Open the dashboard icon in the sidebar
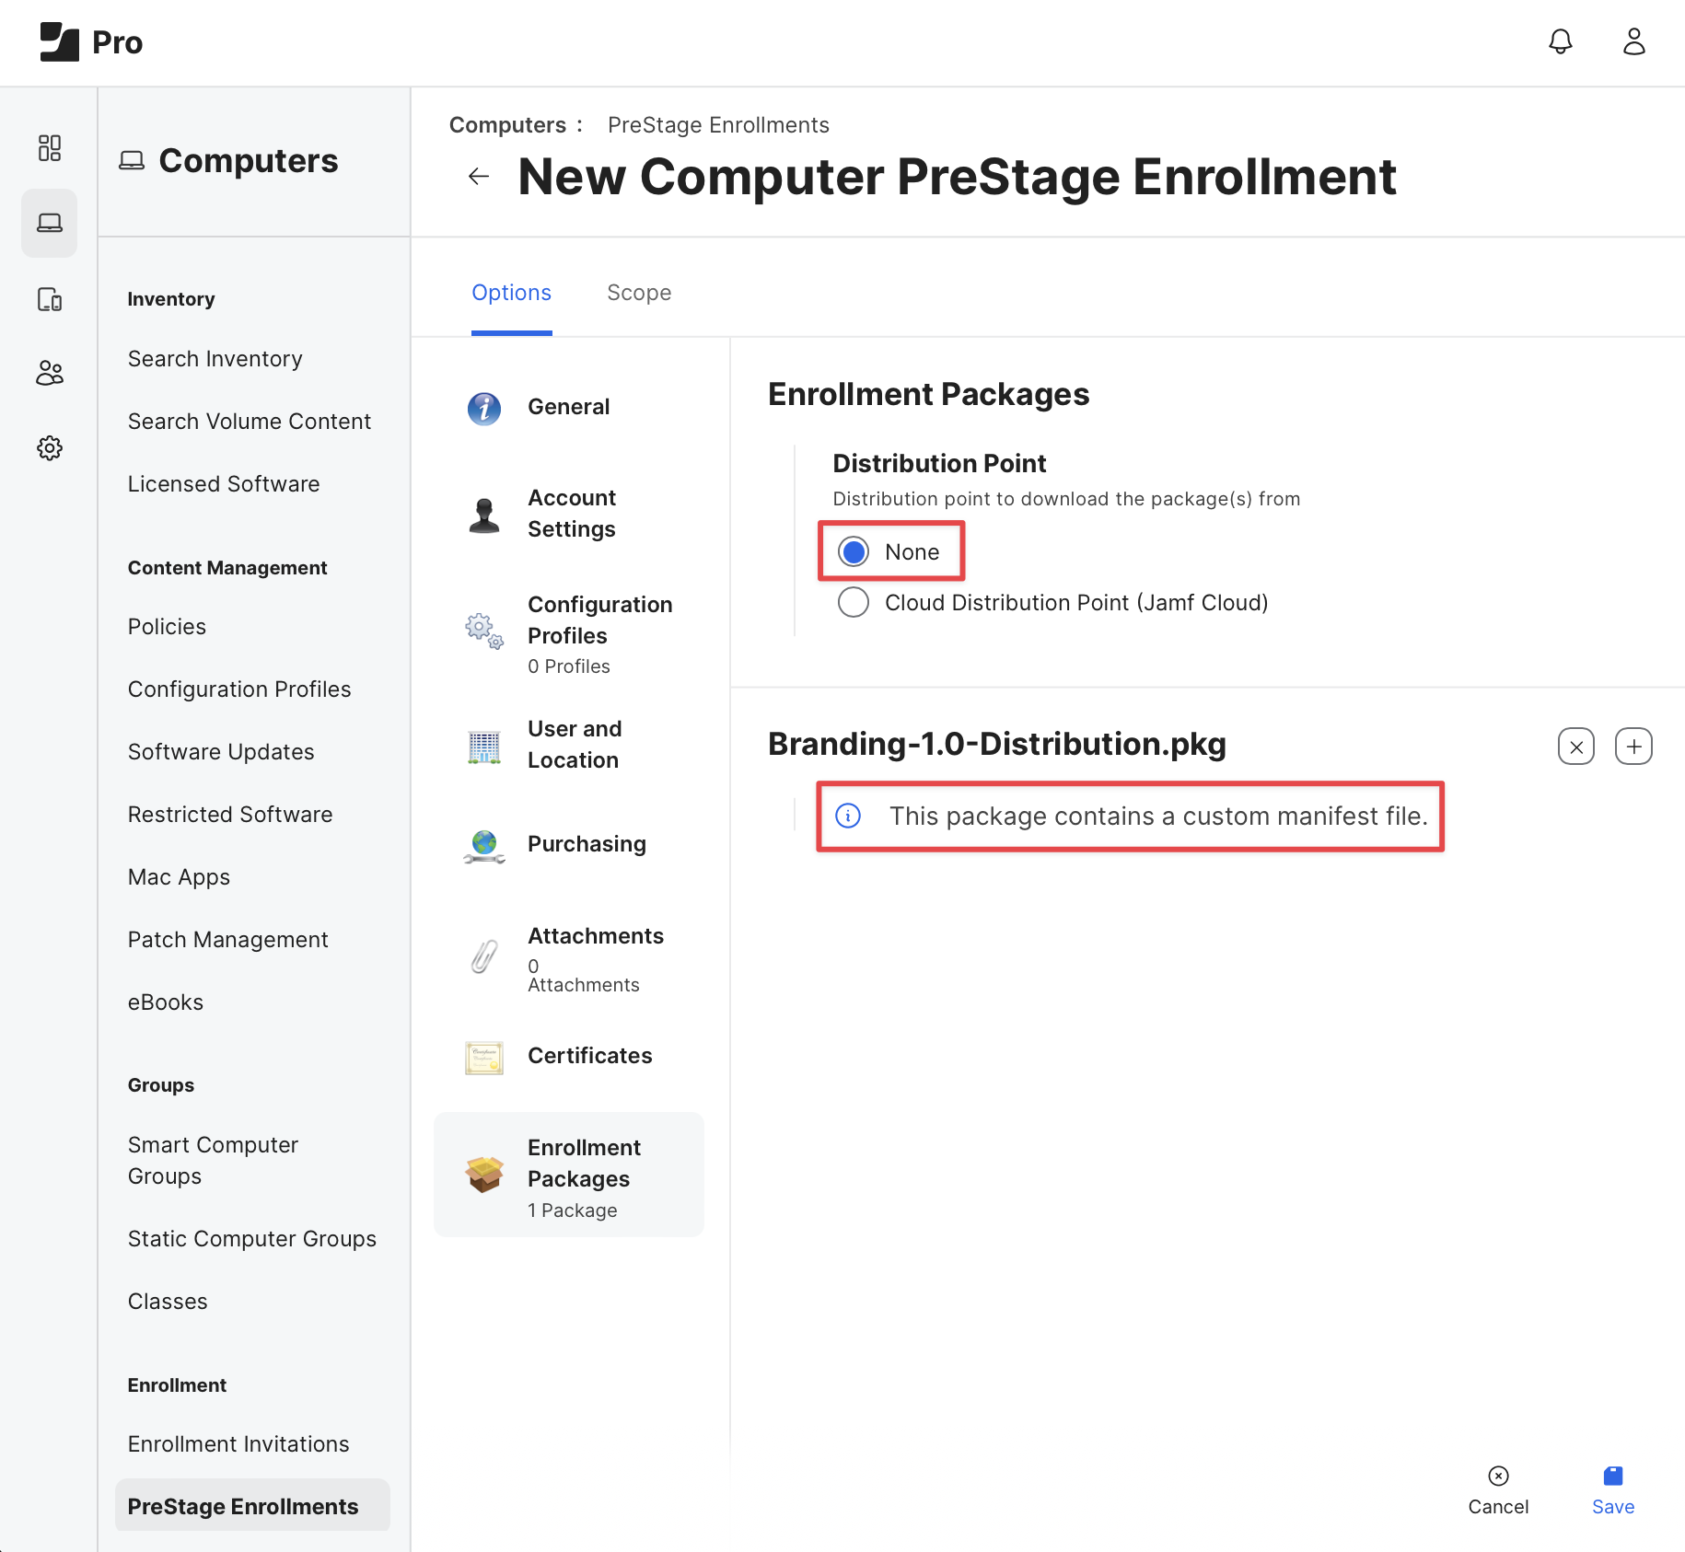The width and height of the screenshot is (1685, 1552). tap(50, 148)
